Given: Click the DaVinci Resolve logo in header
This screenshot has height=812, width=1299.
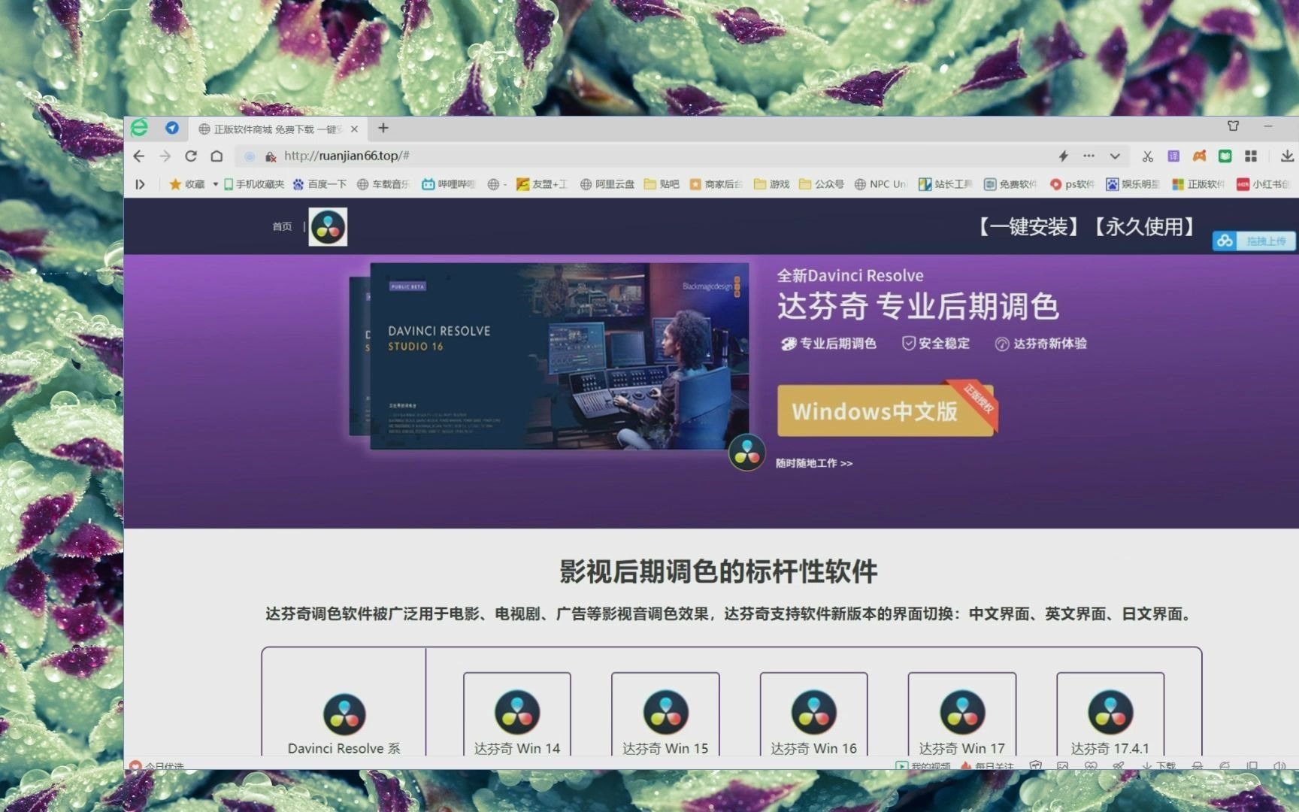Looking at the screenshot, I should point(328,226).
